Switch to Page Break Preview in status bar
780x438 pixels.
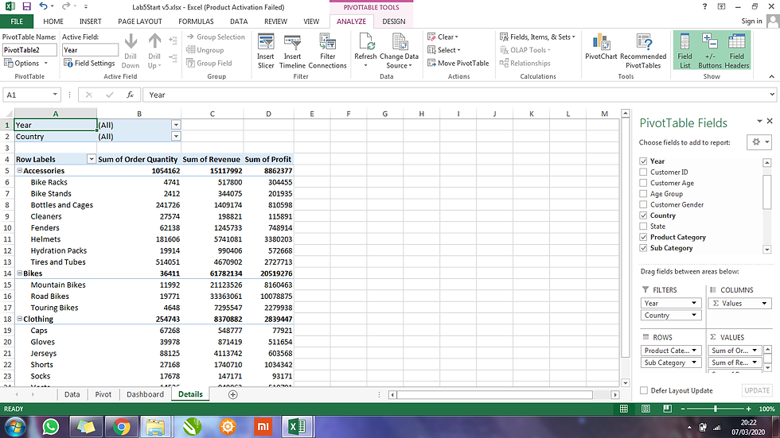point(667,409)
